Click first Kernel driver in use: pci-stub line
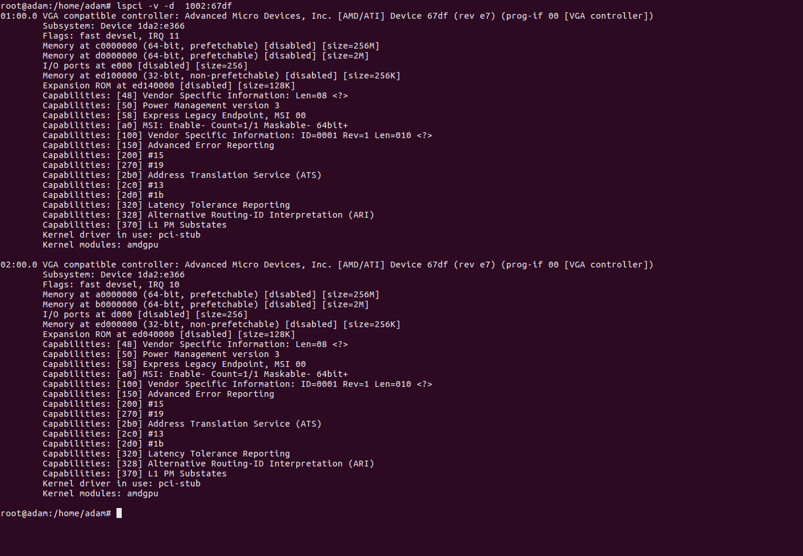The width and height of the screenshot is (803, 556). click(x=122, y=235)
